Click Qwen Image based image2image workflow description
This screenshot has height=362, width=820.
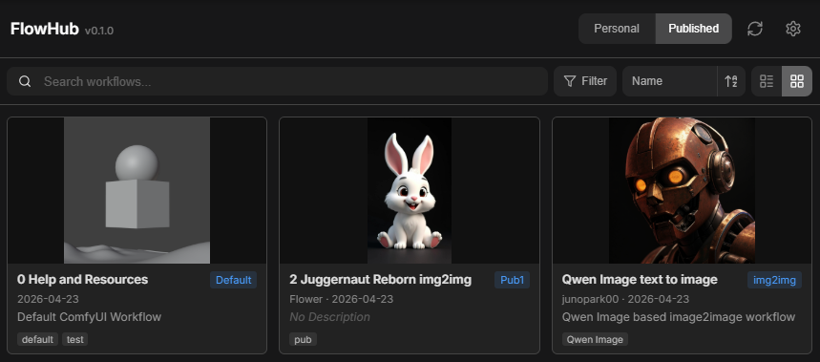679,317
